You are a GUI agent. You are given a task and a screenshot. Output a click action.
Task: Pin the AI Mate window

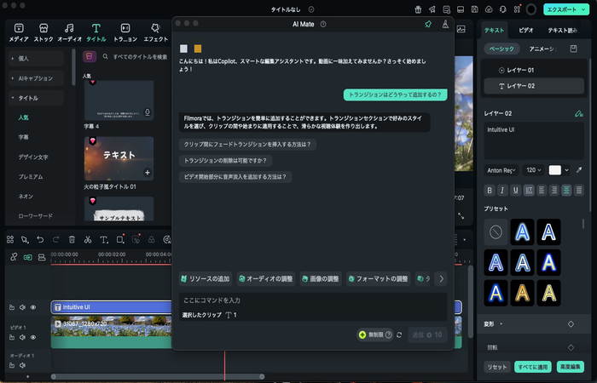tap(428, 25)
